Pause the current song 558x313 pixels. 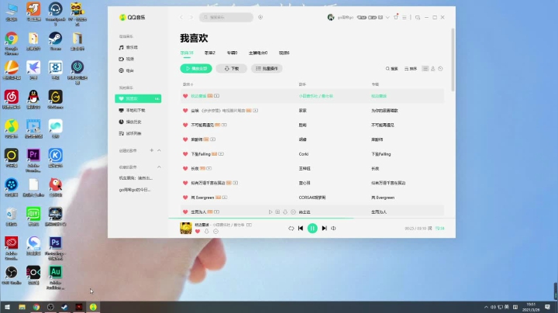(x=312, y=229)
